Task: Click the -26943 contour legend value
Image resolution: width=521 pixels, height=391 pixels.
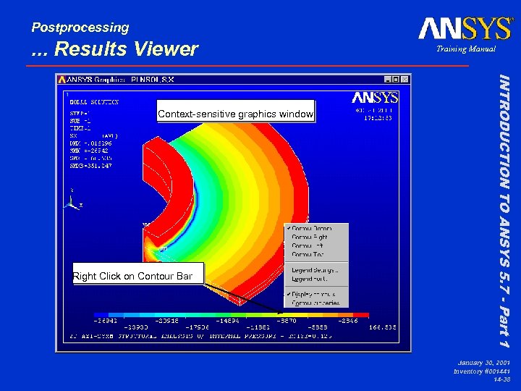Action: click(x=106, y=321)
